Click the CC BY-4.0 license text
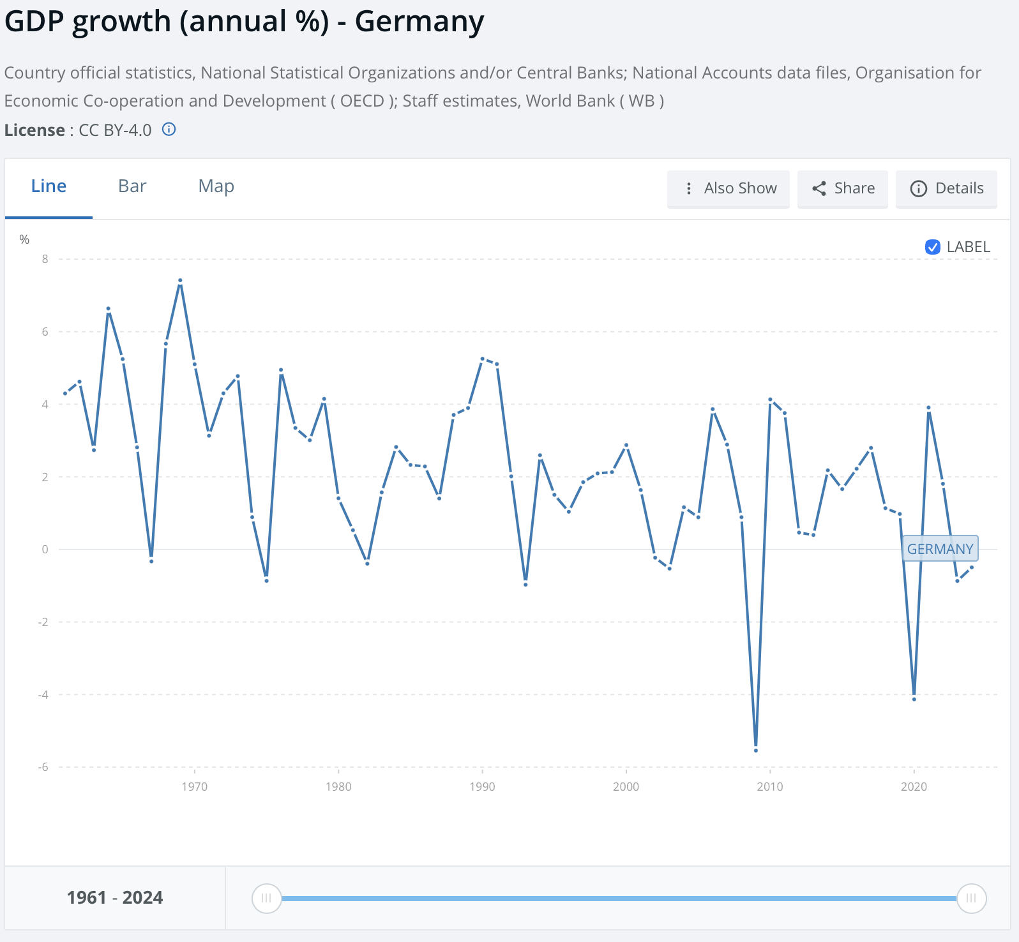Screen dimensions: 1019x942 (x=115, y=130)
